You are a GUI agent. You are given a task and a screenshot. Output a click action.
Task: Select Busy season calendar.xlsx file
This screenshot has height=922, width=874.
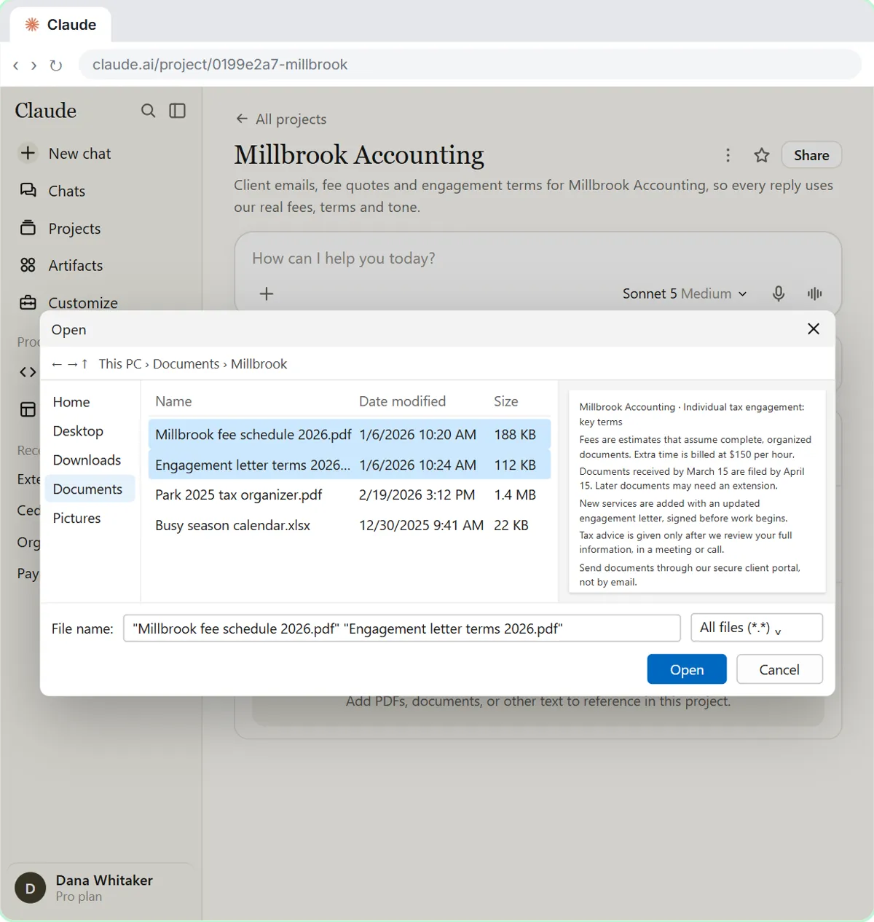[x=350, y=526]
